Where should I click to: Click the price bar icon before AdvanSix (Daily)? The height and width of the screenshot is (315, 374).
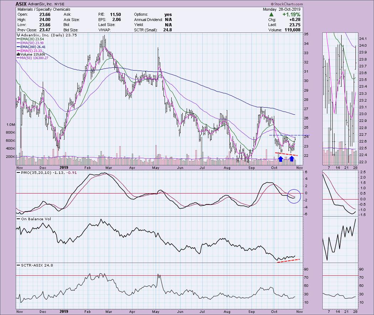point(18,35)
